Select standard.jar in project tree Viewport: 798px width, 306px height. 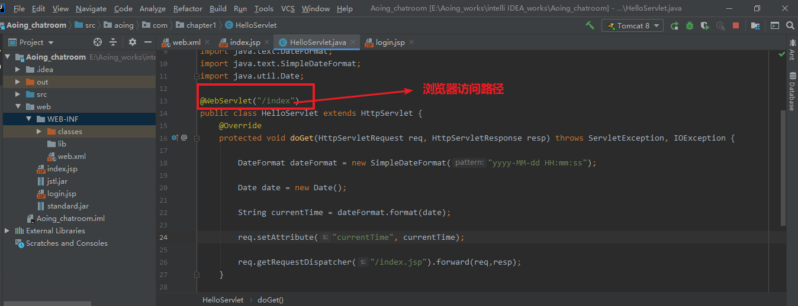coord(62,206)
